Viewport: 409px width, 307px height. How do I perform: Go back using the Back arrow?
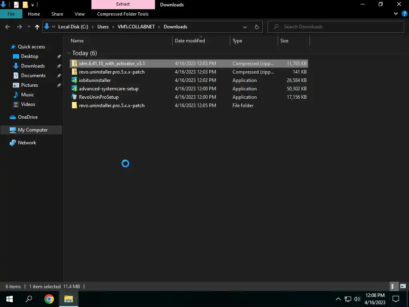click(x=8, y=27)
